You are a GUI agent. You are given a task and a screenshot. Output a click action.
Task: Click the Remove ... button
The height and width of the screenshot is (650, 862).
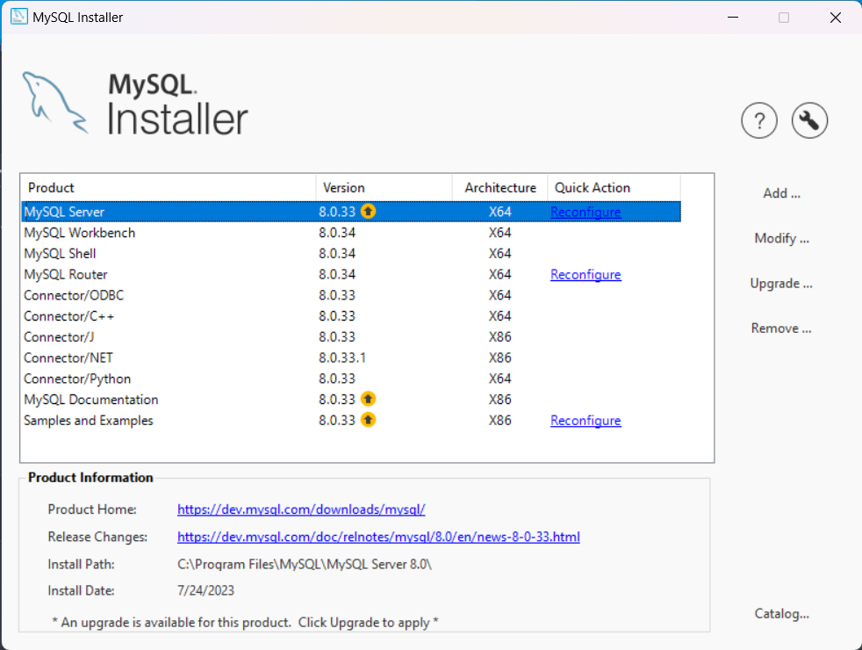pos(781,329)
